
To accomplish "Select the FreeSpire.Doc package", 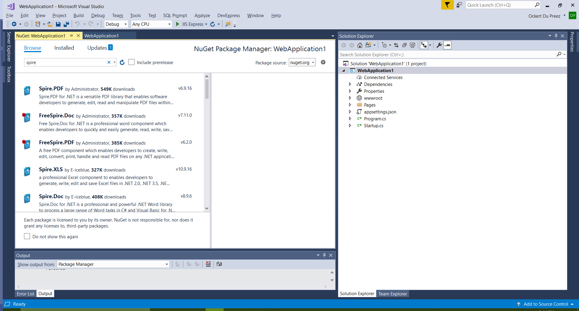I will point(109,122).
